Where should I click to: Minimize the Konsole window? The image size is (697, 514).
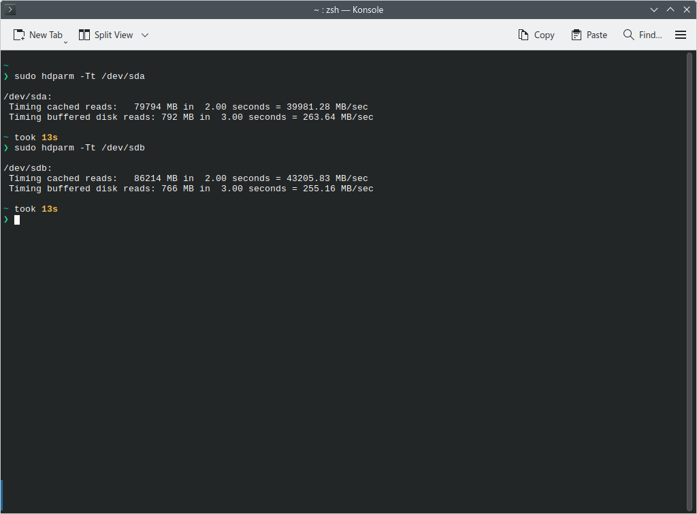654,10
